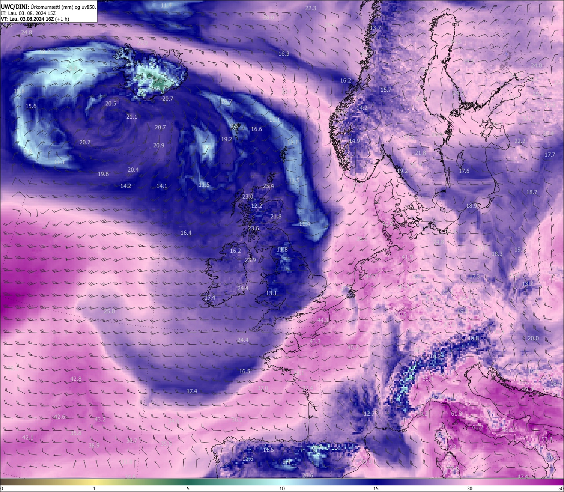564x492 pixels.
Task: Click the map value 42.6
Action: (x=59, y=417)
